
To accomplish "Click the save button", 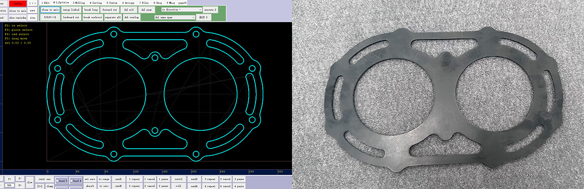I will (33, 11).
